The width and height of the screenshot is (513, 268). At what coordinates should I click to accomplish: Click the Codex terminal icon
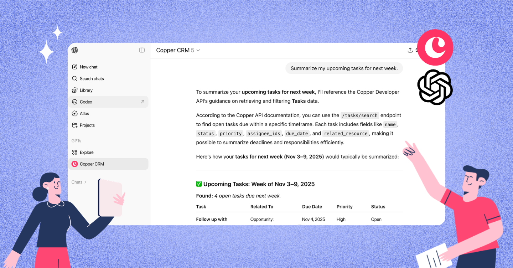click(x=74, y=102)
